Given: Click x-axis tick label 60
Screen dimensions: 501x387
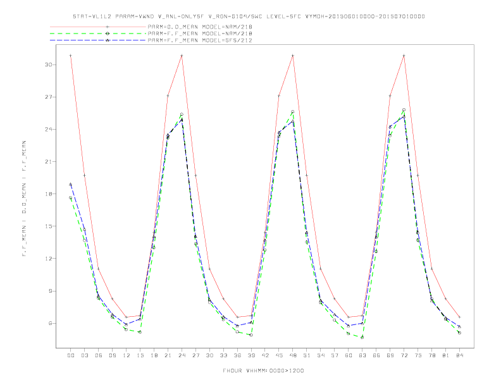Looking at the screenshot, I should click(349, 355).
